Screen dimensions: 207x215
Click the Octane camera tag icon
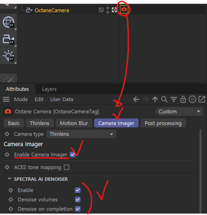(124, 9)
